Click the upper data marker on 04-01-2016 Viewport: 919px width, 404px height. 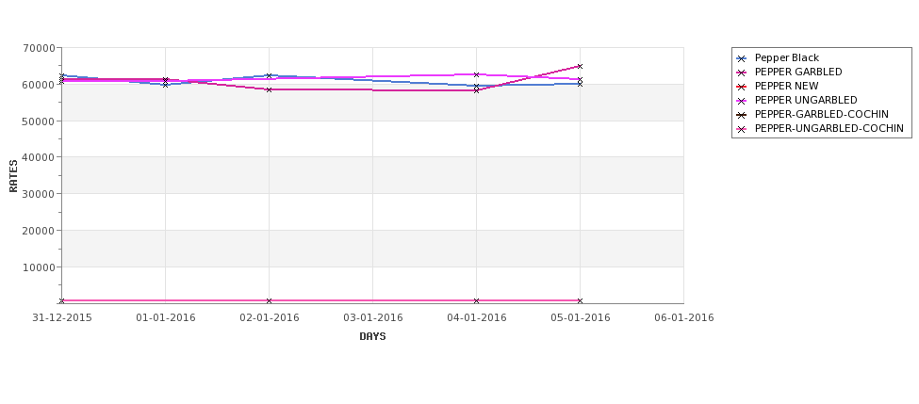click(476, 74)
